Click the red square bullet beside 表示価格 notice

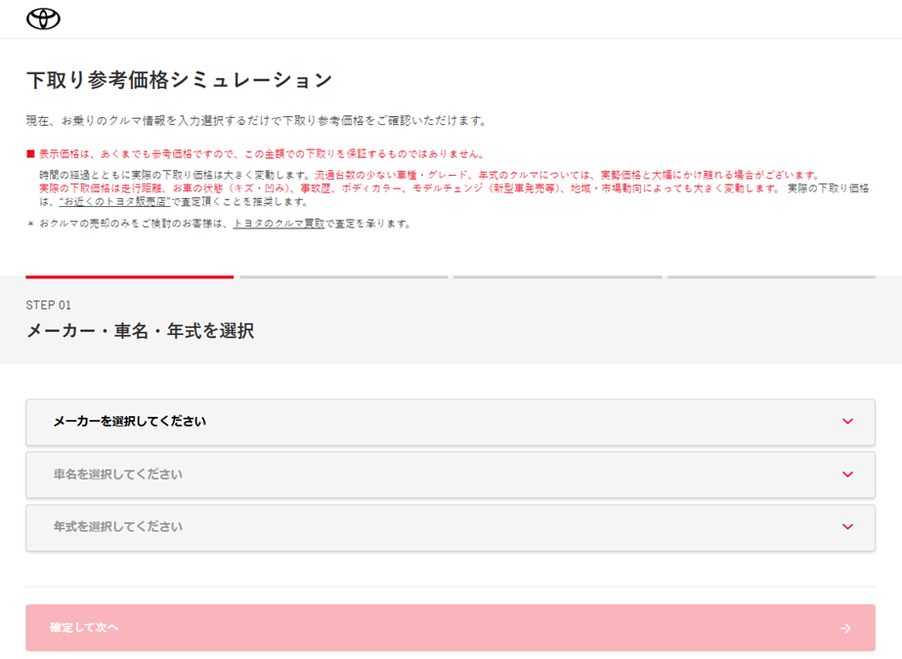point(30,154)
